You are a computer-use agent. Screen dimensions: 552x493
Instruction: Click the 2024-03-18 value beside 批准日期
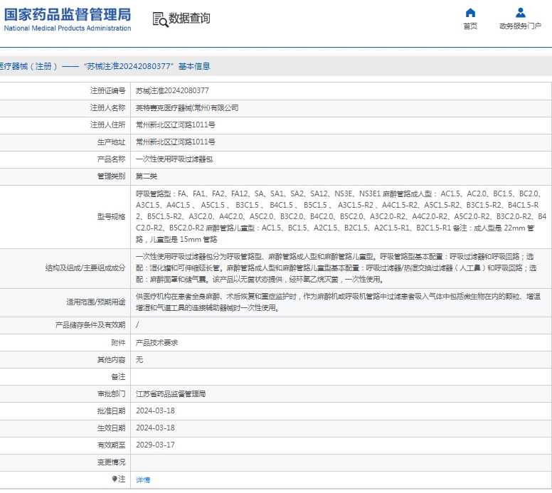click(x=155, y=410)
